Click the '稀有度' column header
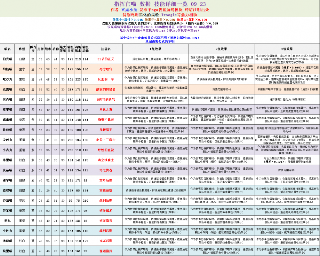 (33, 49)
